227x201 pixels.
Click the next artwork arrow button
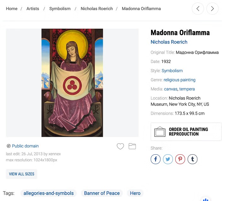tap(212, 9)
